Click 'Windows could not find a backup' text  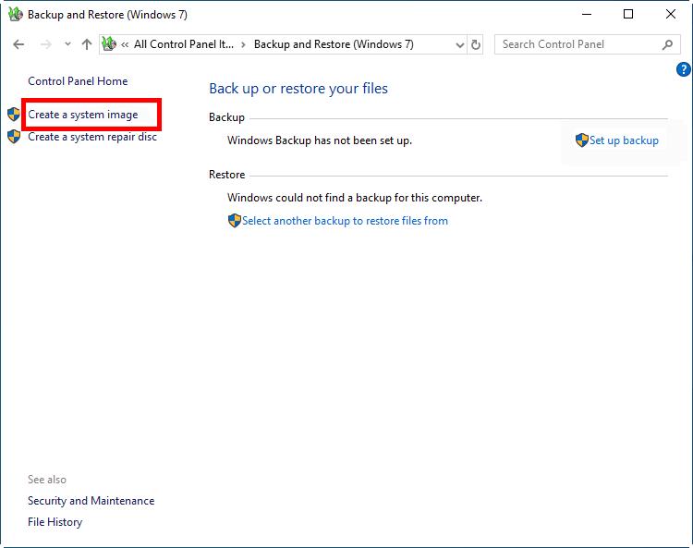355,198
